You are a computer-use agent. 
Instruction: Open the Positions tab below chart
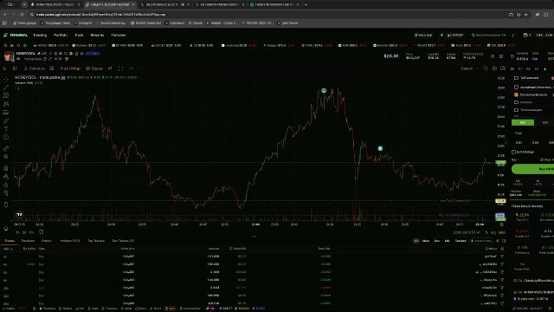click(x=28, y=241)
